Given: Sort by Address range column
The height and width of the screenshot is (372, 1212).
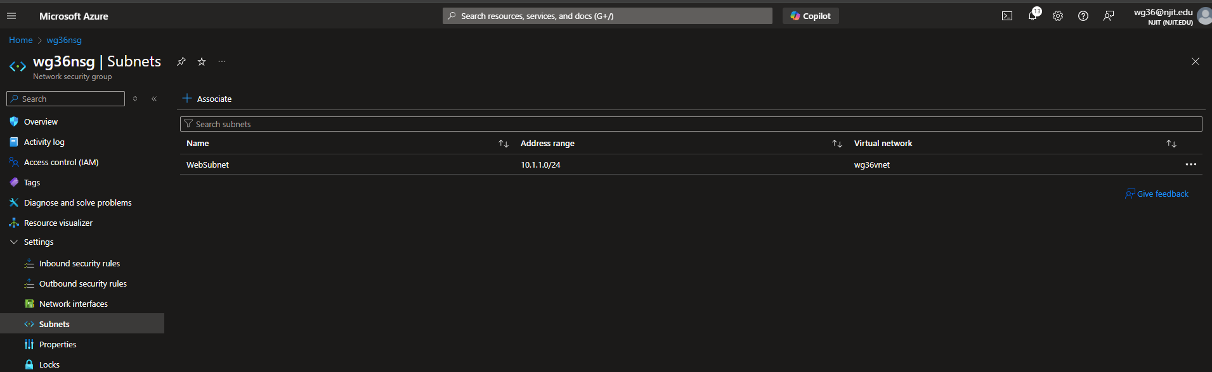Looking at the screenshot, I should click(x=837, y=144).
